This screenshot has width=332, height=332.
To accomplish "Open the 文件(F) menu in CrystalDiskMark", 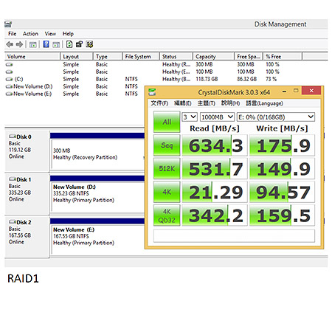I will point(159,103).
